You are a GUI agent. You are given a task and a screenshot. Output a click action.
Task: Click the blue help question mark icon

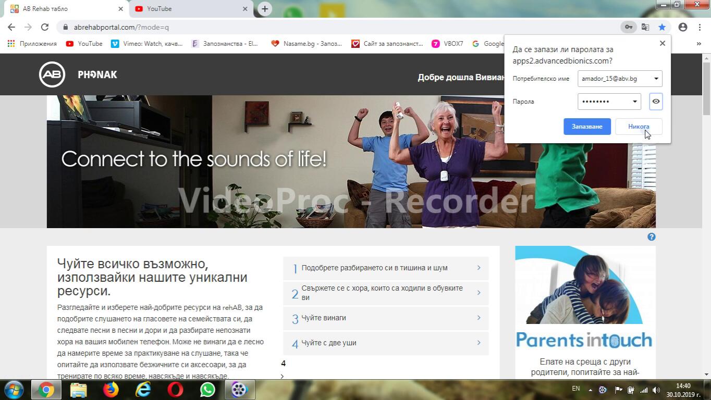click(x=651, y=237)
